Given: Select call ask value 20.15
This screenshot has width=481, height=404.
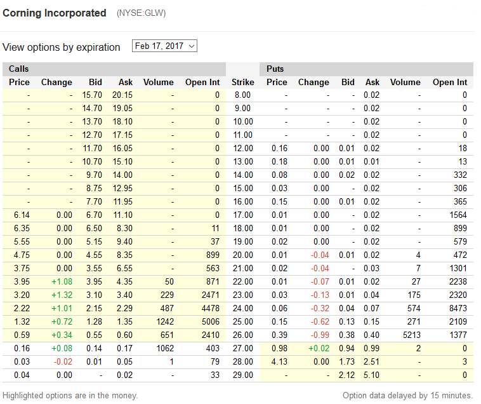Looking at the screenshot, I should pyautogui.click(x=122, y=95).
